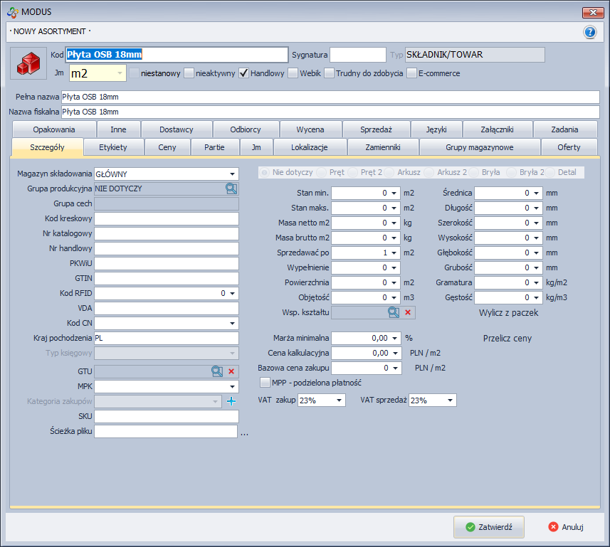The width and height of the screenshot is (610, 547).
Task: Open the VAT zakup dropdown
Action: point(347,400)
